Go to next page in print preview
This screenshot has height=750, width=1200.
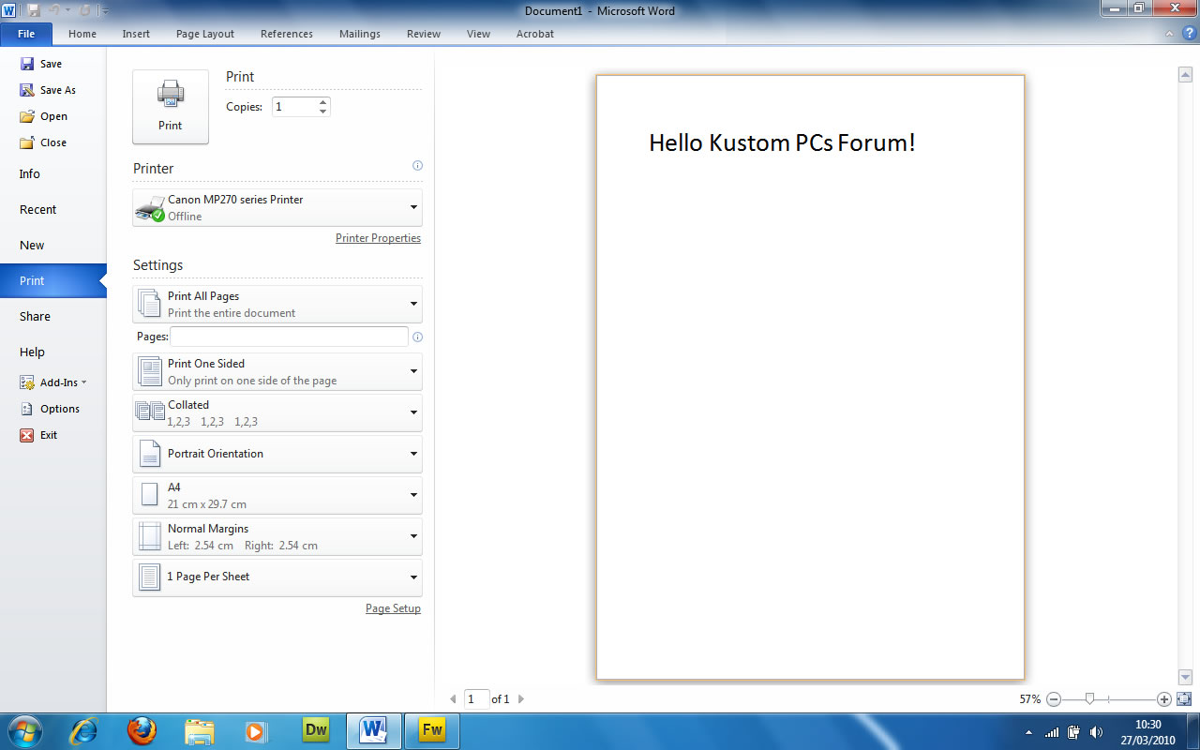pyautogui.click(x=521, y=698)
